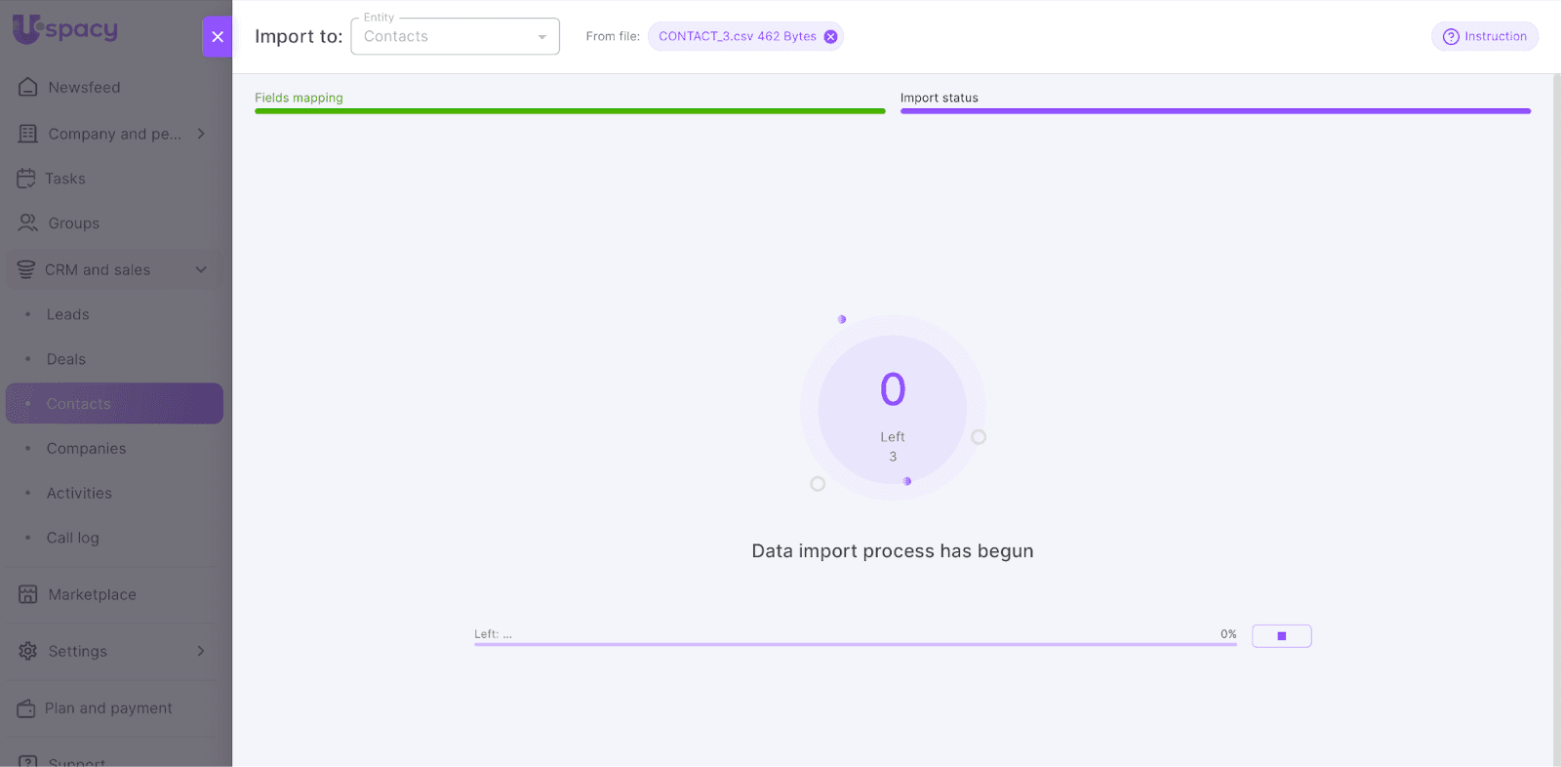Viewport: 1561px width, 767px height.
Task: Click the Tasks calendar icon
Action: tap(26, 179)
